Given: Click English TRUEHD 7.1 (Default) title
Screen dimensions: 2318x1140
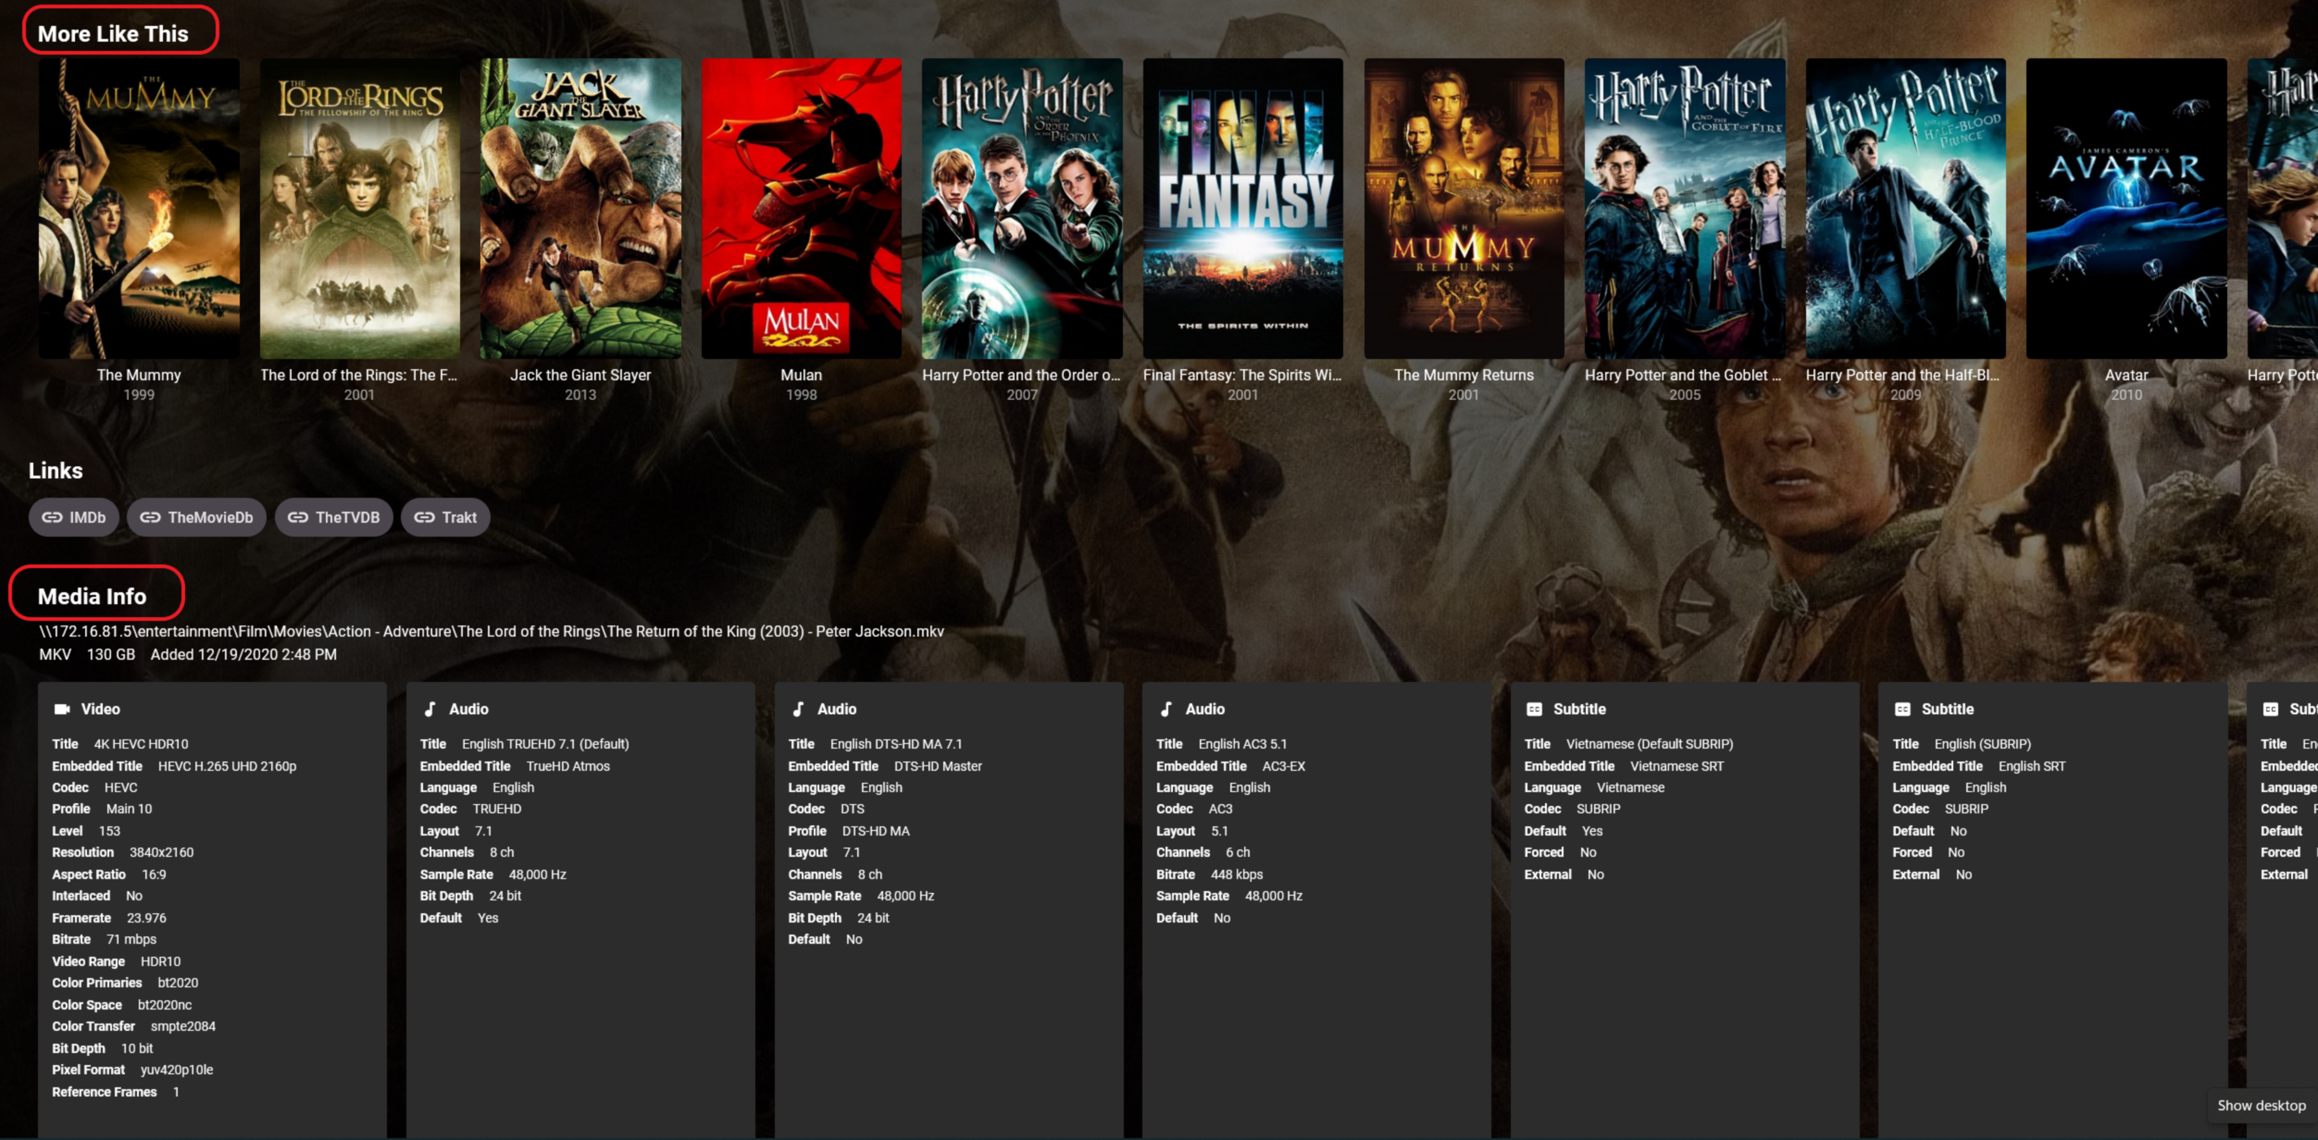Looking at the screenshot, I should tap(545, 744).
